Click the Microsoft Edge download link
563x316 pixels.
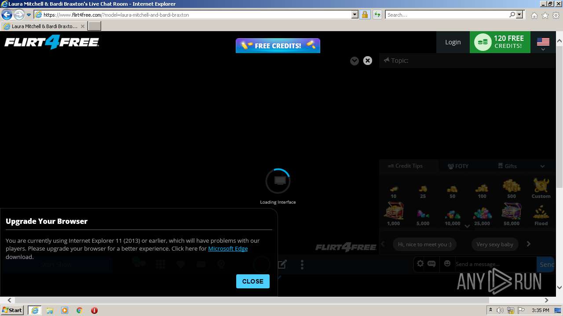pyautogui.click(x=228, y=248)
